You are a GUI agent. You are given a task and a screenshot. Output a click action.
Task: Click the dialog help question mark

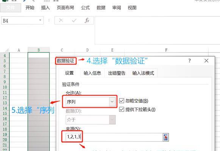pyautogui.click(x=190, y=61)
